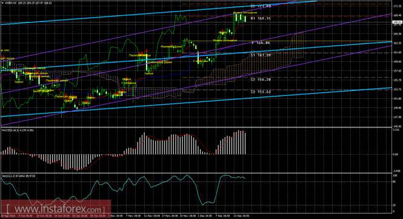Select the S2 156.28 support label
The image size is (403, 219).
point(261,79)
